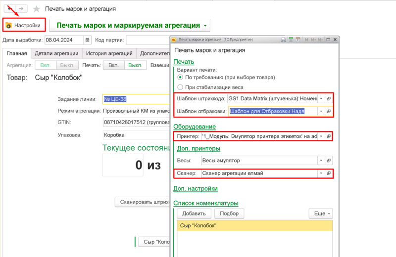Click the back navigation arrow

tap(10, 8)
